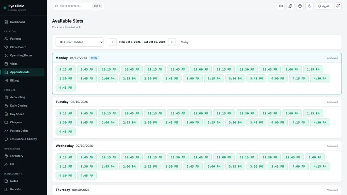The image size is (347, 195).
Task: Book Wednesday 11:30 AM slot
Action: pyautogui.click(x=178, y=157)
